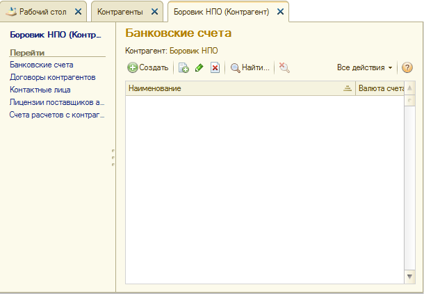
Task: Switch to the Рабочий стол tab
Action: [42, 12]
